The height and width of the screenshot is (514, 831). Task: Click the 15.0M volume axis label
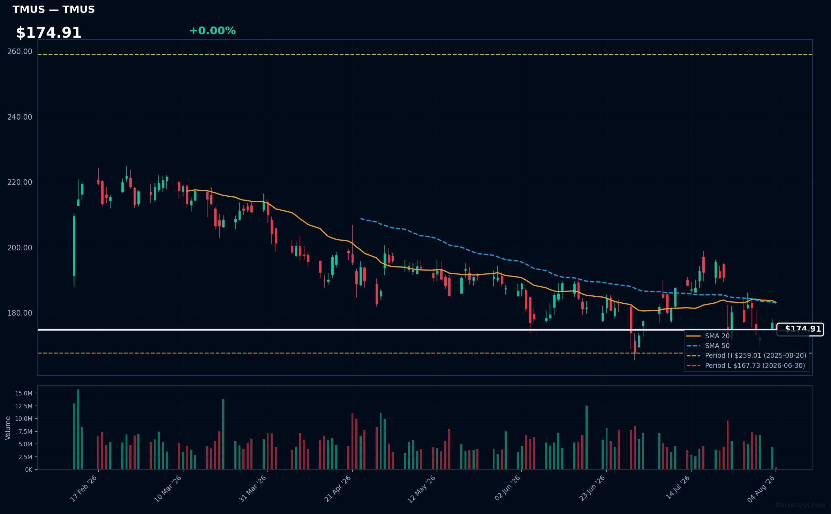tap(24, 393)
